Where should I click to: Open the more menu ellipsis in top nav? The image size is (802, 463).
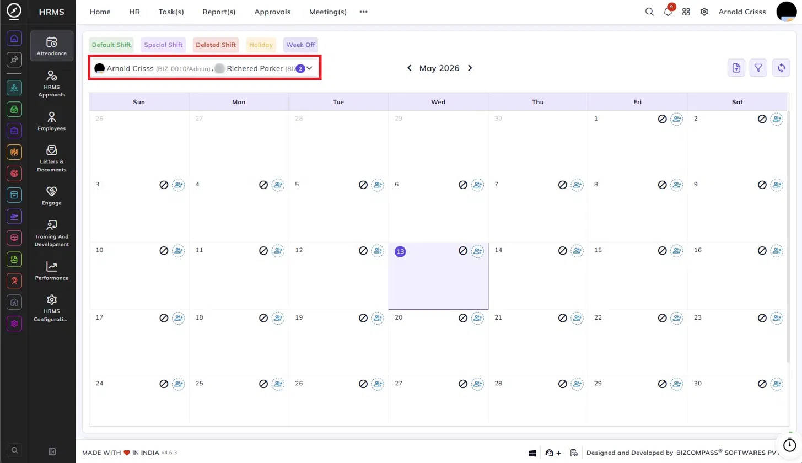pyautogui.click(x=363, y=12)
